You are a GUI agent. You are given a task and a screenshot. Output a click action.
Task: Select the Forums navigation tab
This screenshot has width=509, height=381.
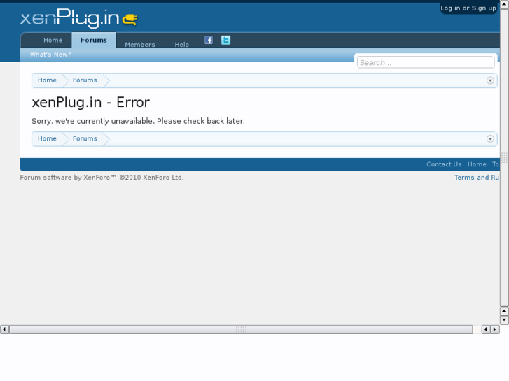[x=94, y=41]
